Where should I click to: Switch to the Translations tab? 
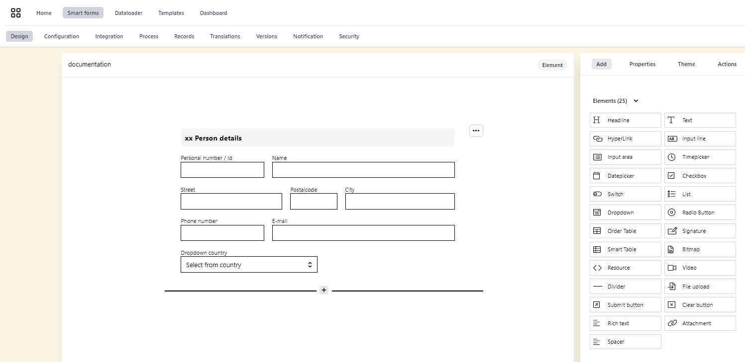[x=224, y=36]
